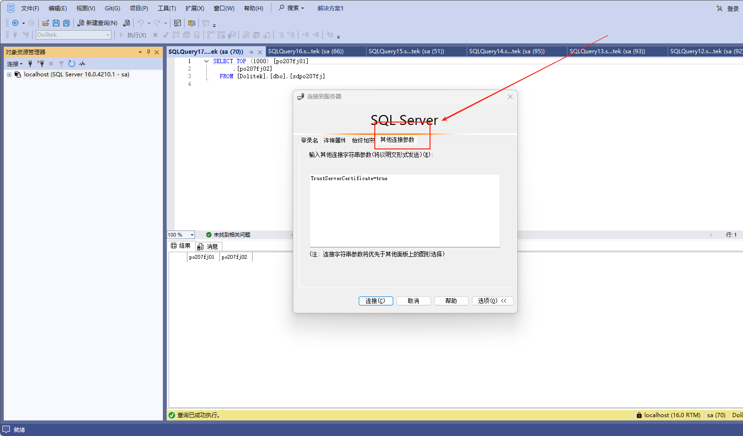Click the Save All toolbar icon
The height and width of the screenshot is (436, 743).
coord(67,23)
